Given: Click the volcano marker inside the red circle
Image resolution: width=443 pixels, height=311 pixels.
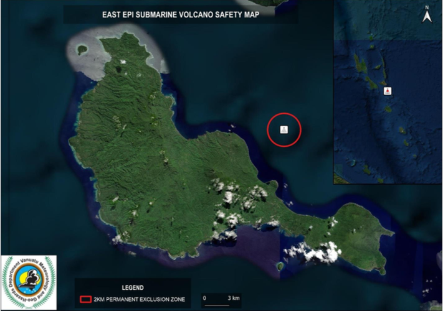Looking at the screenshot, I should [284, 130].
